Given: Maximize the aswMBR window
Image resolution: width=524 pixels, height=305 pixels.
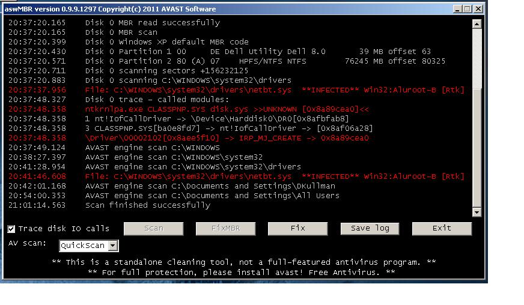Looking at the screenshot, I should tap(468, 9).
